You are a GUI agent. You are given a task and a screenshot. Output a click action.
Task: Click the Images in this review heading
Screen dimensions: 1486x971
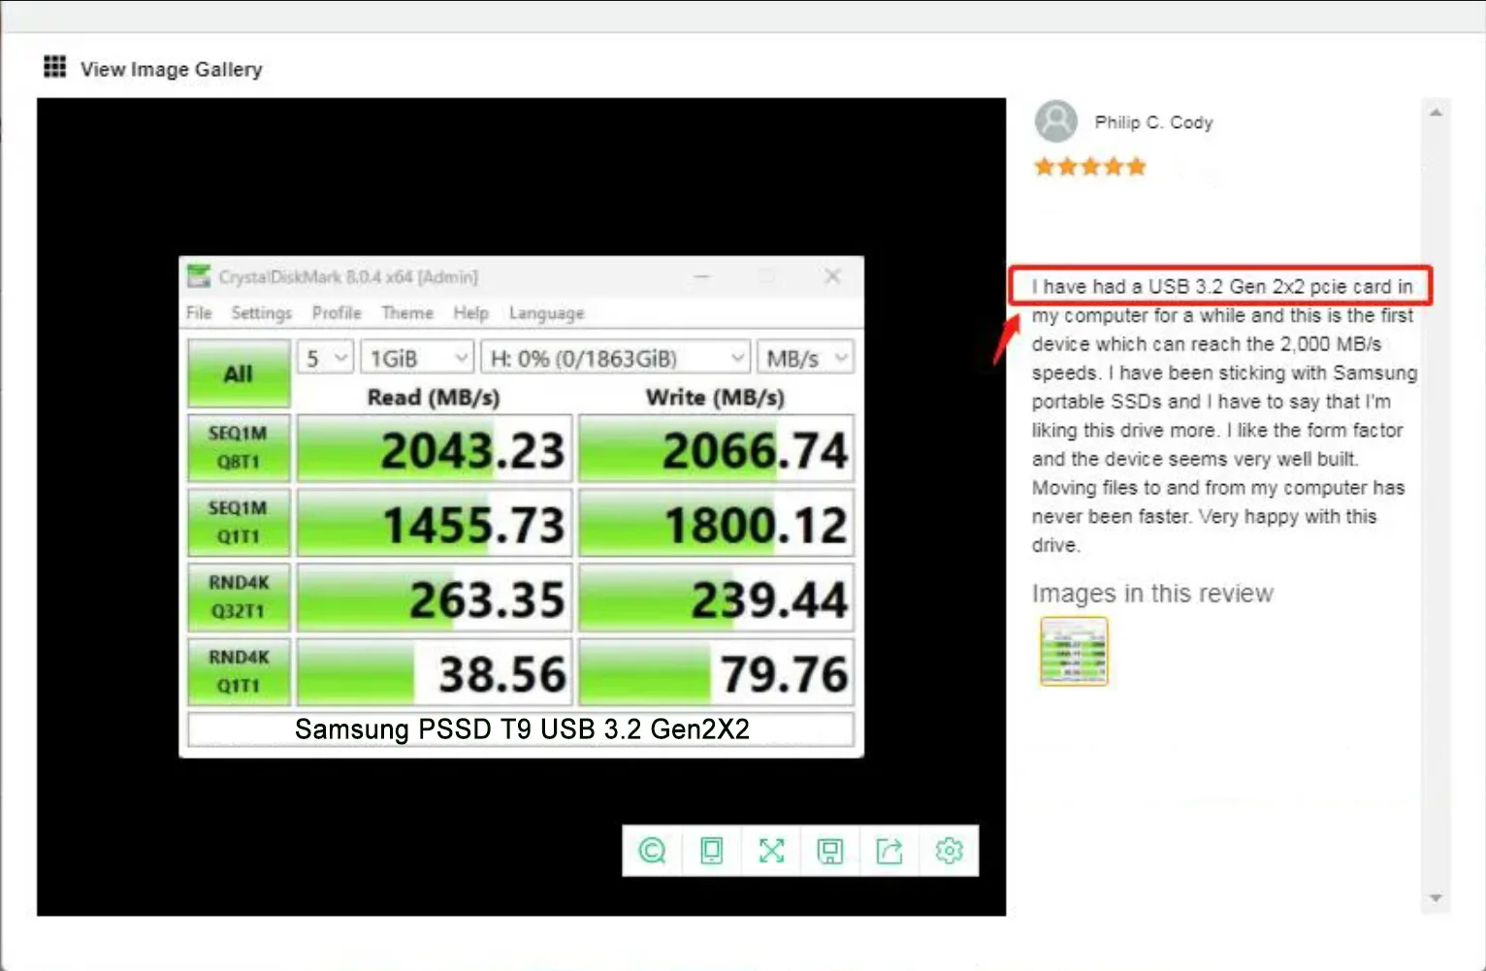click(1152, 593)
